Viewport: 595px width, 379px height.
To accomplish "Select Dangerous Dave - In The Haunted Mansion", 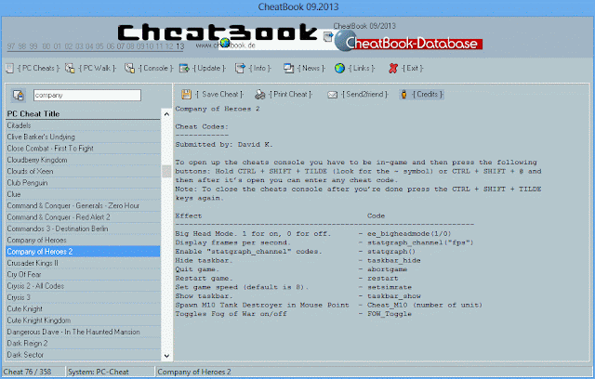I will tap(83, 332).
